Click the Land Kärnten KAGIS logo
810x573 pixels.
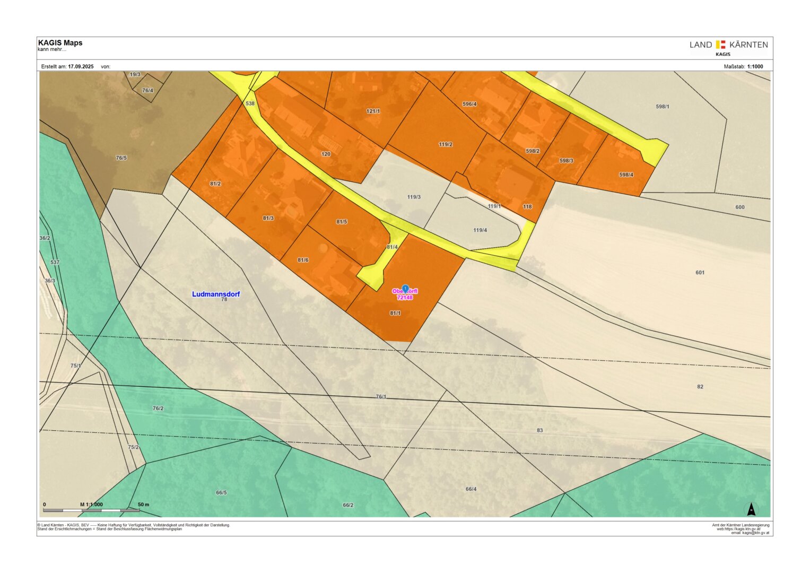pyautogui.click(x=728, y=47)
